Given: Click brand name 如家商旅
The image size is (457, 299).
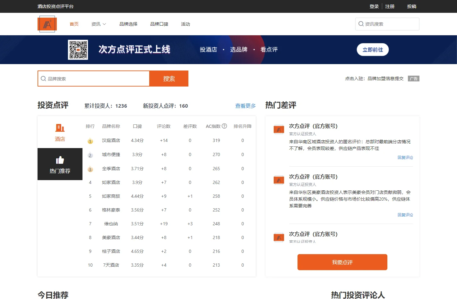Looking at the screenshot, I should coord(111,196).
